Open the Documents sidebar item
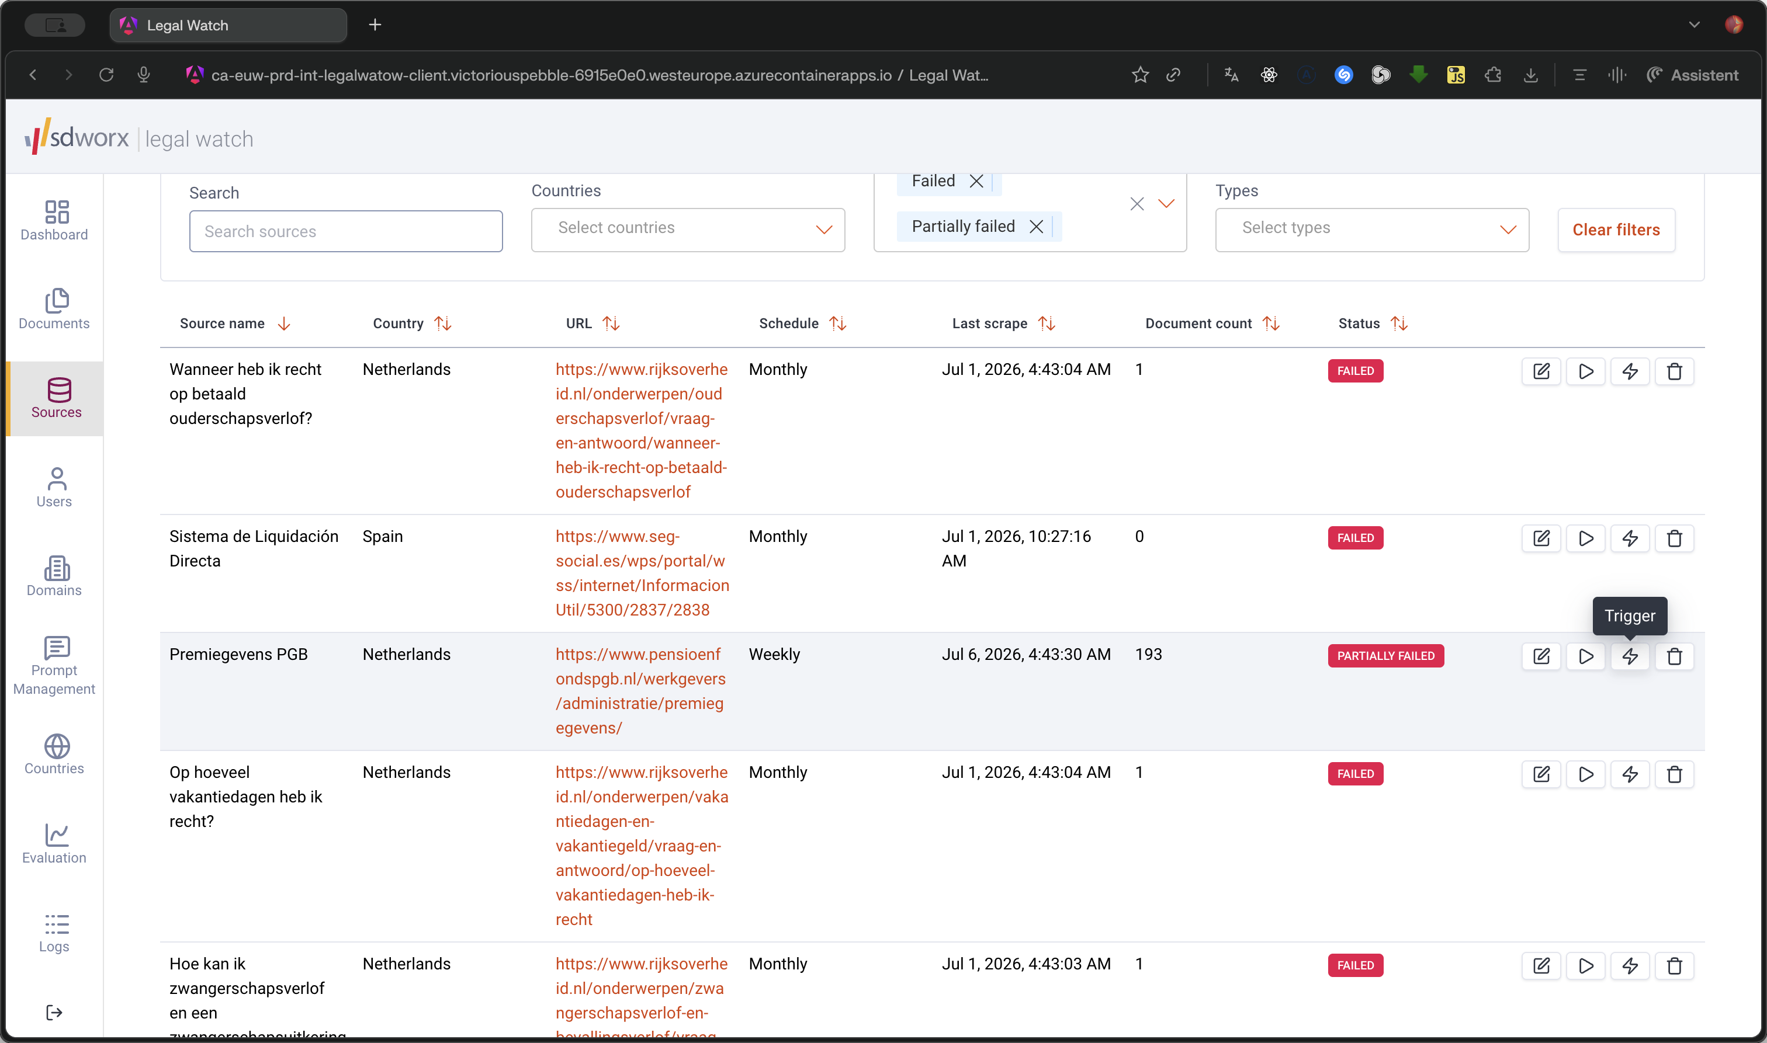Image resolution: width=1767 pixels, height=1043 pixels. (x=54, y=310)
